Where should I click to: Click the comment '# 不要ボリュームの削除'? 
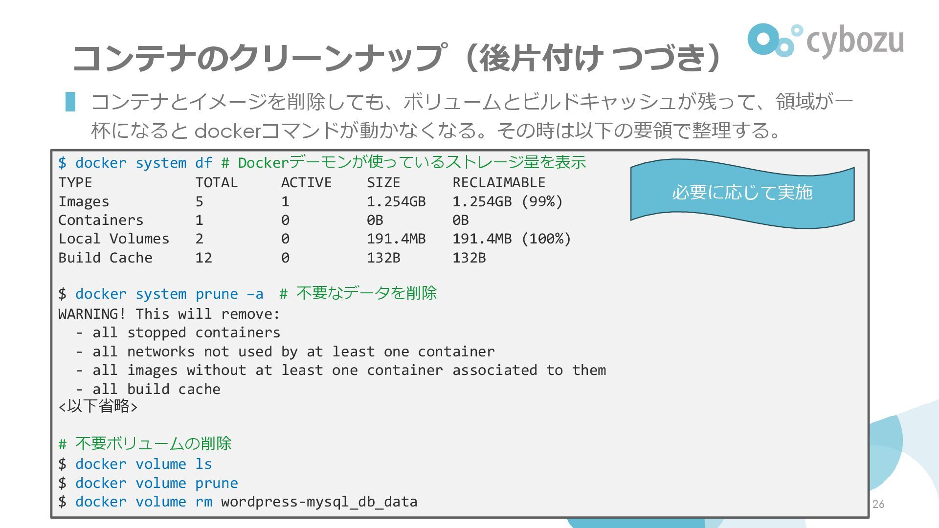(x=145, y=444)
